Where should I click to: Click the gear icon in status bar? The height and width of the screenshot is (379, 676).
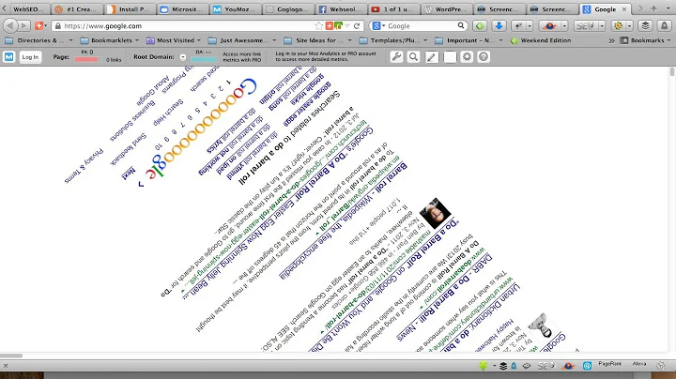coord(661,366)
